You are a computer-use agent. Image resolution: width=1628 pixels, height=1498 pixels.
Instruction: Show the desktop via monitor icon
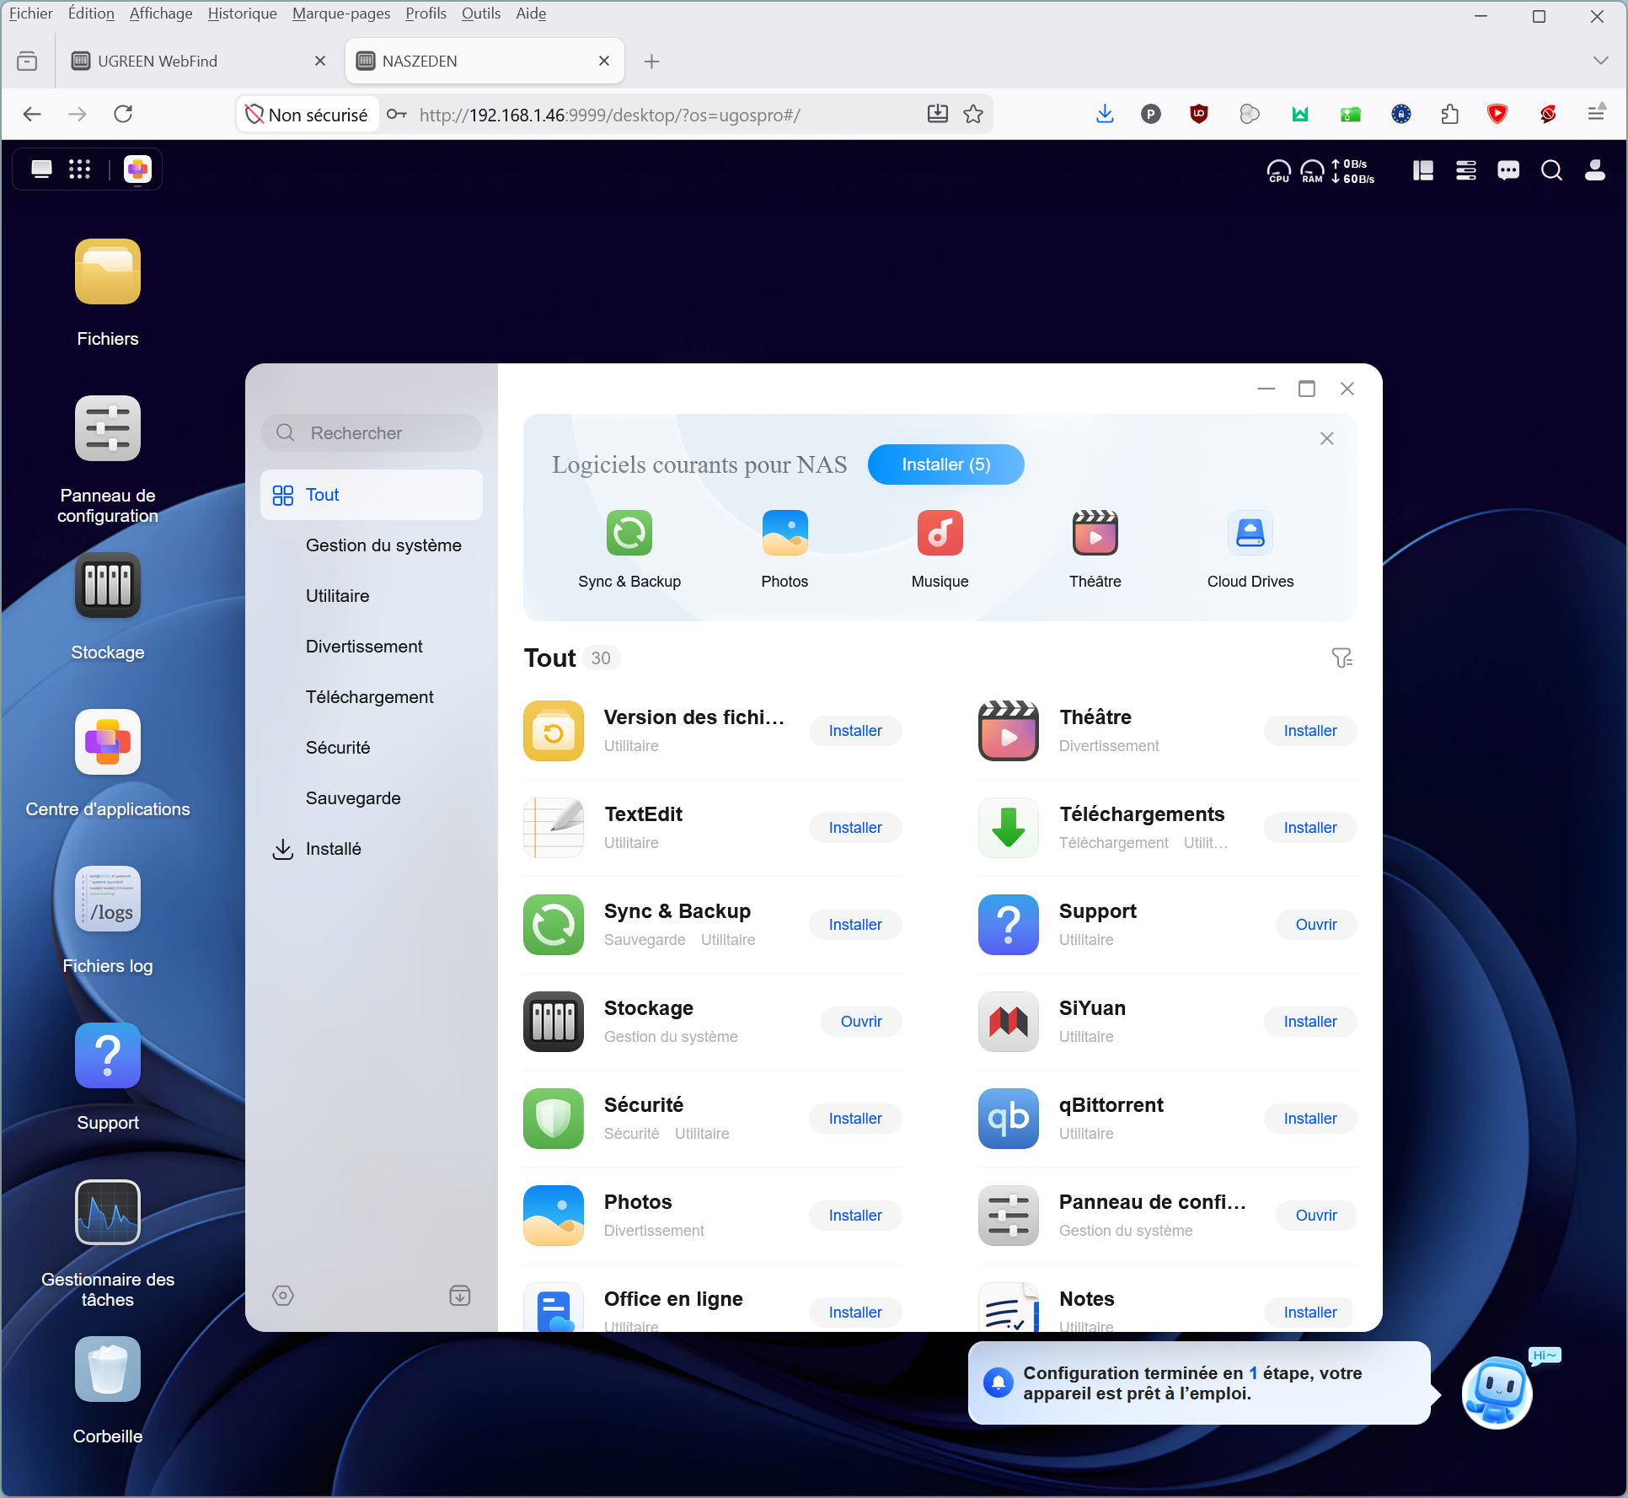tap(41, 169)
